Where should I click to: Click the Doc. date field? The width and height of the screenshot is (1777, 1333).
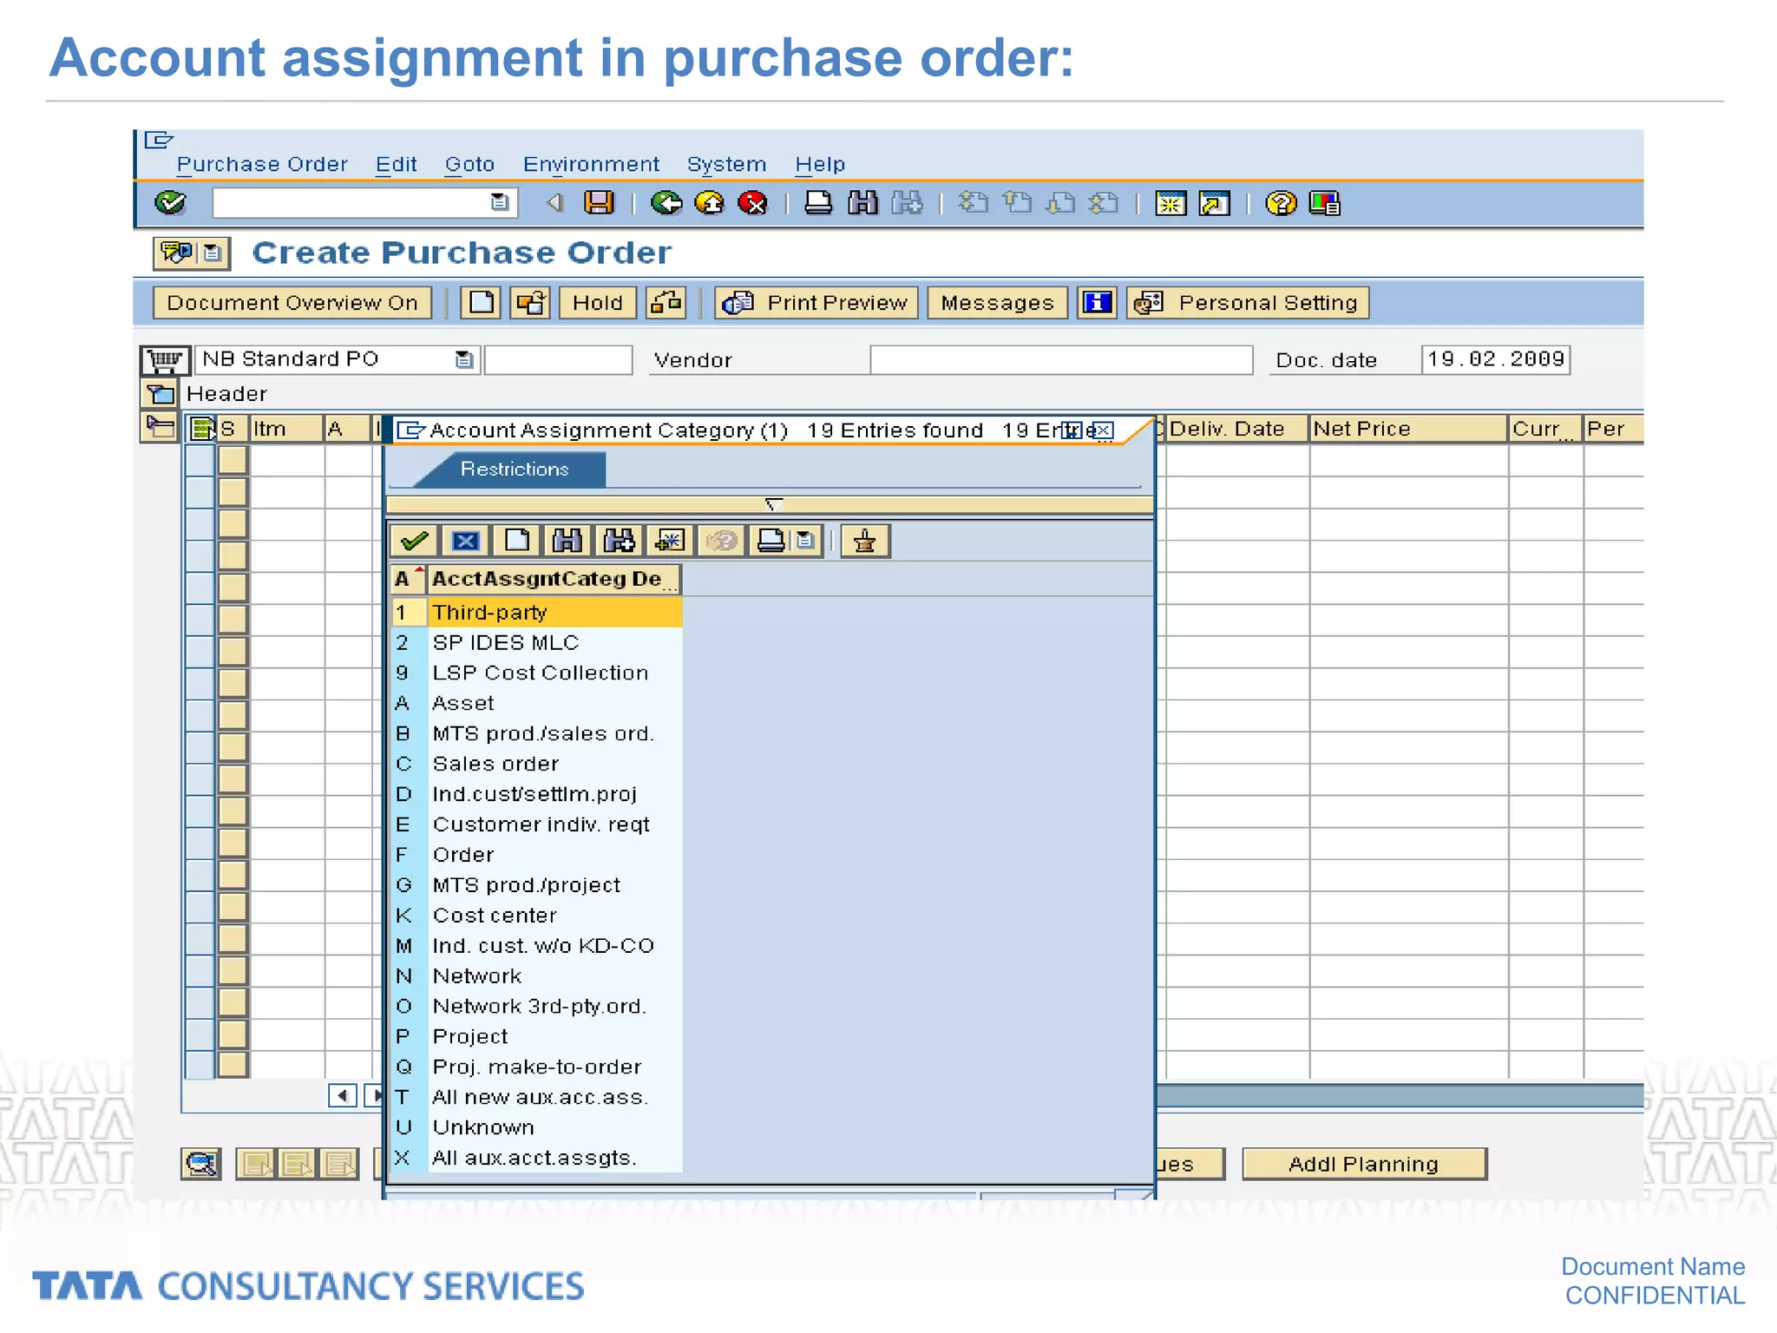[1496, 359]
